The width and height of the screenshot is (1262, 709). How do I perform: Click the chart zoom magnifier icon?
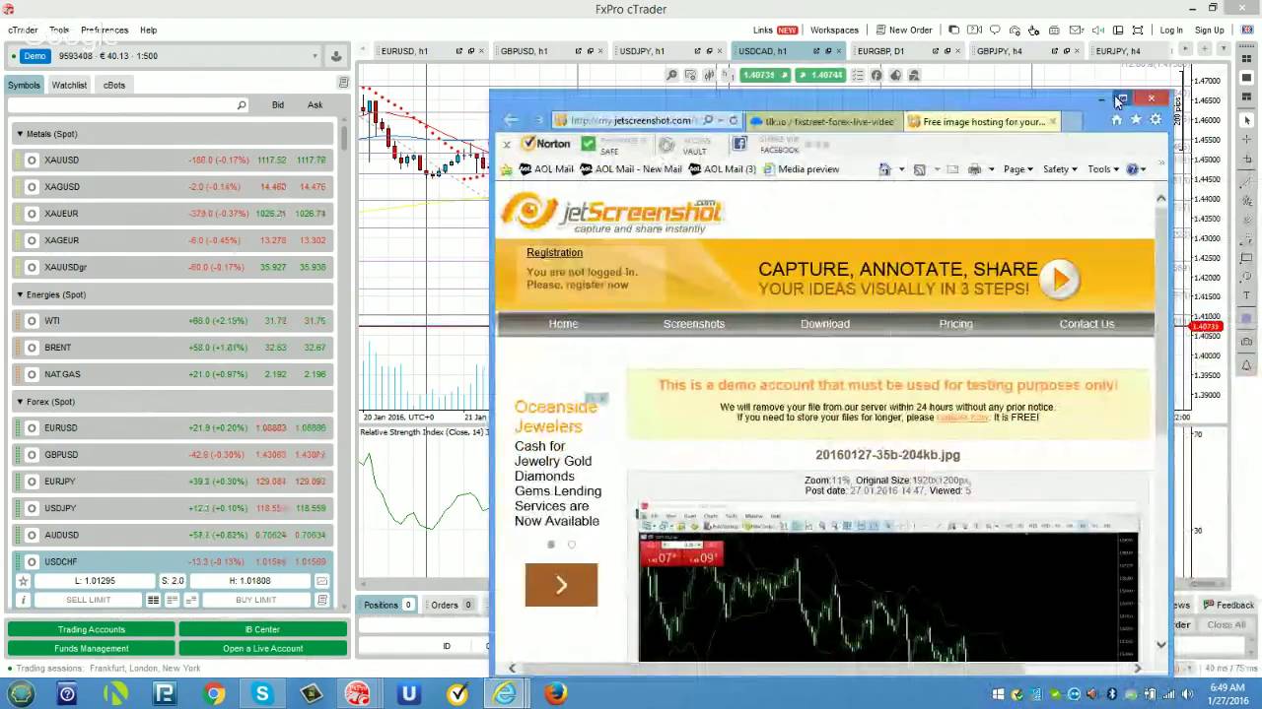click(x=671, y=75)
